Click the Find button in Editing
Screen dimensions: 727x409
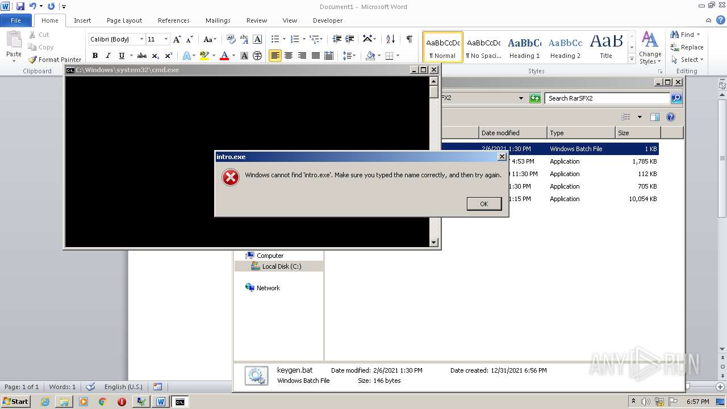(x=686, y=35)
